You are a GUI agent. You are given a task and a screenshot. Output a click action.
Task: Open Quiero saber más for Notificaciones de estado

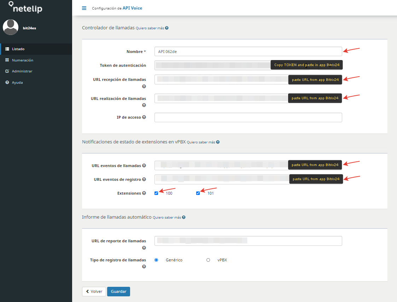pos(201,142)
